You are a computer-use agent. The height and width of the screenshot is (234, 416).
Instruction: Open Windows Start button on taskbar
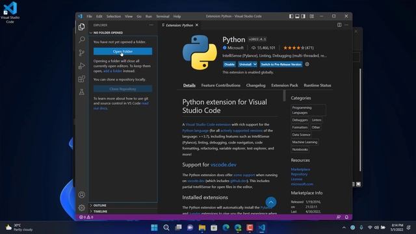point(154,227)
